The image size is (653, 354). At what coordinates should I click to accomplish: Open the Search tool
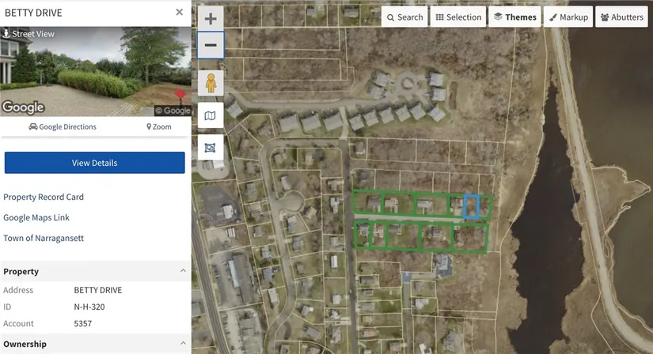point(404,17)
